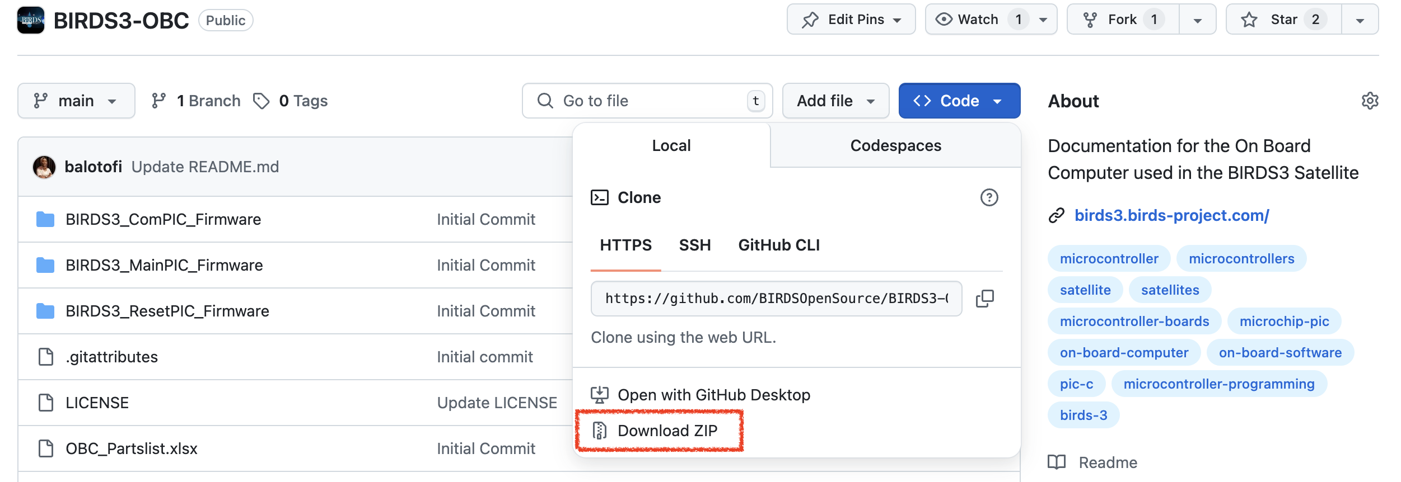Switch to the Local tab
Viewport: 1401px width, 482px height.
(671, 145)
